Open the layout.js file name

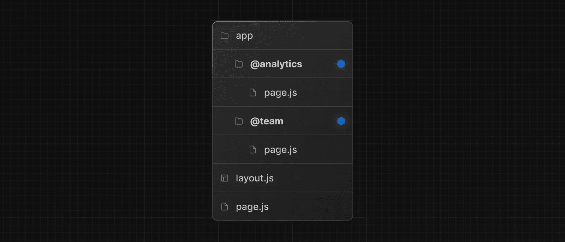[255, 178]
